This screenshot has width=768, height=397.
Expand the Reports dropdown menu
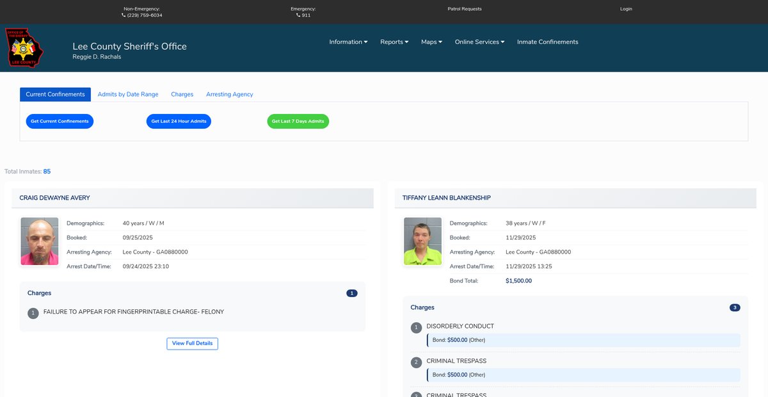pos(394,42)
